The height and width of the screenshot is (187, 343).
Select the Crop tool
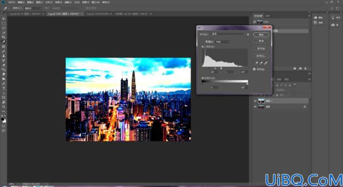(3, 37)
